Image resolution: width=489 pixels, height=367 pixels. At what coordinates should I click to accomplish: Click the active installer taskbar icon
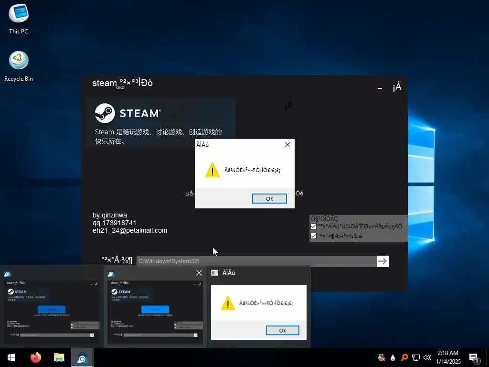(x=82, y=357)
